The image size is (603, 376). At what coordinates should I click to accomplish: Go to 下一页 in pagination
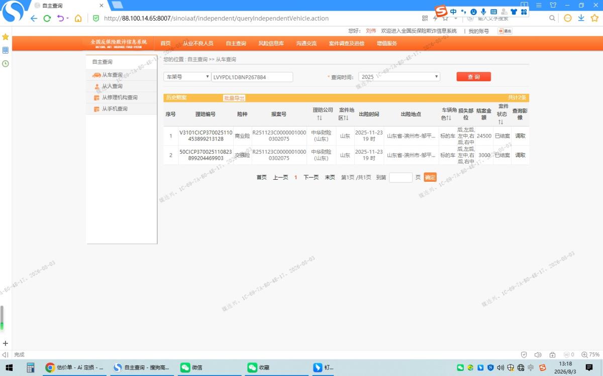[x=311, y=177]
